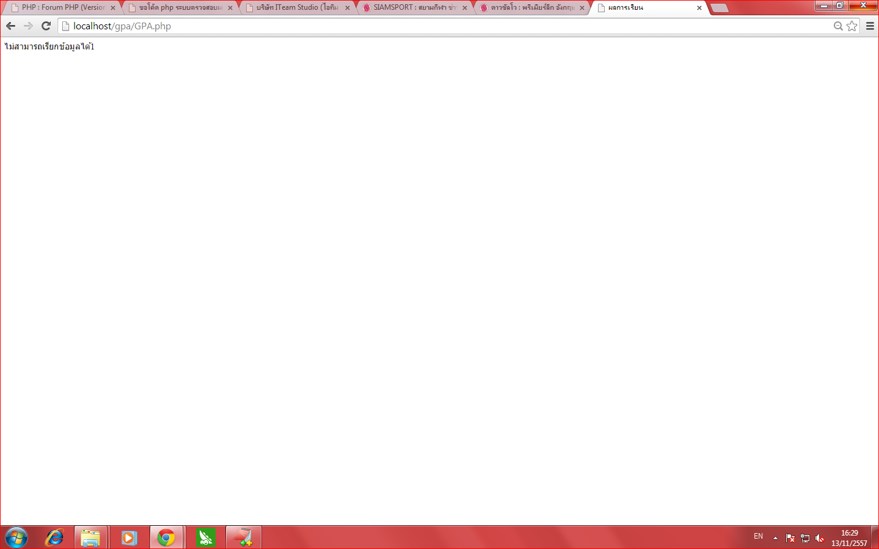Viewport: 879px width, 549px height.
Task: Close the PHP : Forum PHP tab
Action: click(113, 8)
